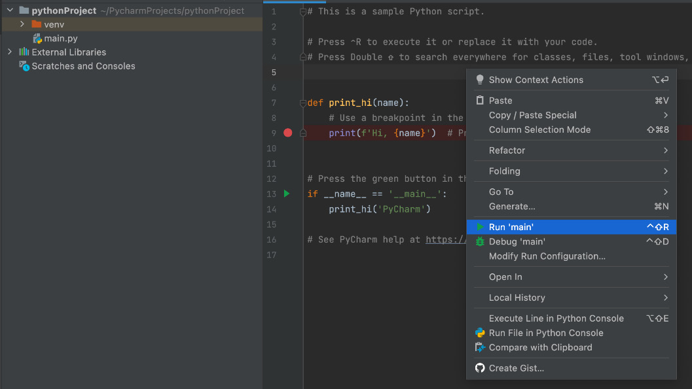Screen dimensions: 692x389
Task: Expand the External Libraries node
Action: (x=10, y=52)
